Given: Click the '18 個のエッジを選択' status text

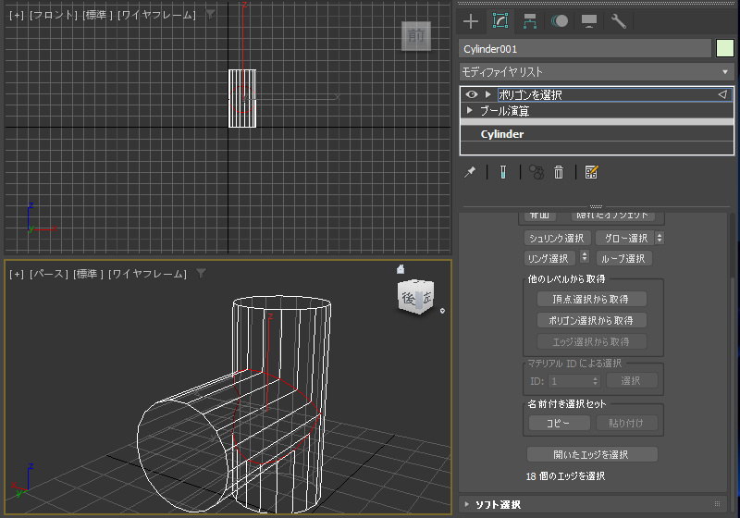Looking at the screenshot, I should tap(565, 476).
